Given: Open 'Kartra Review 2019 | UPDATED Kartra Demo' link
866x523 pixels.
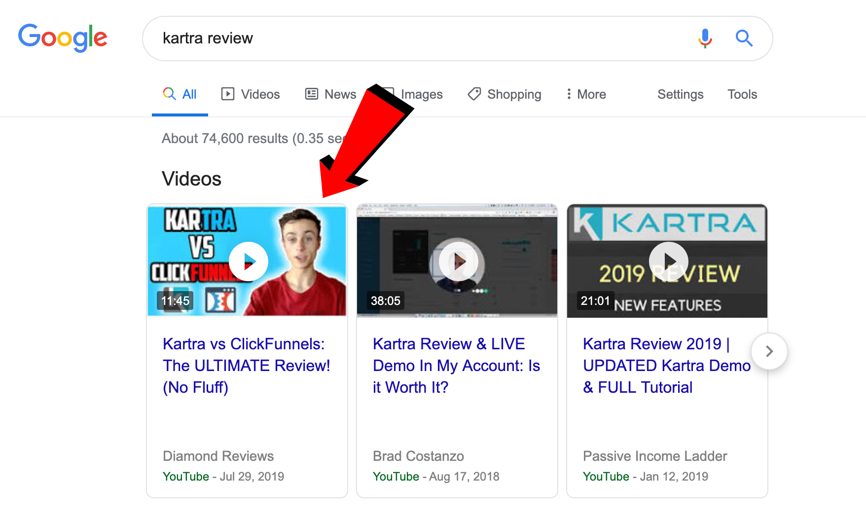Looking at the screenshot, I should 666,366.
